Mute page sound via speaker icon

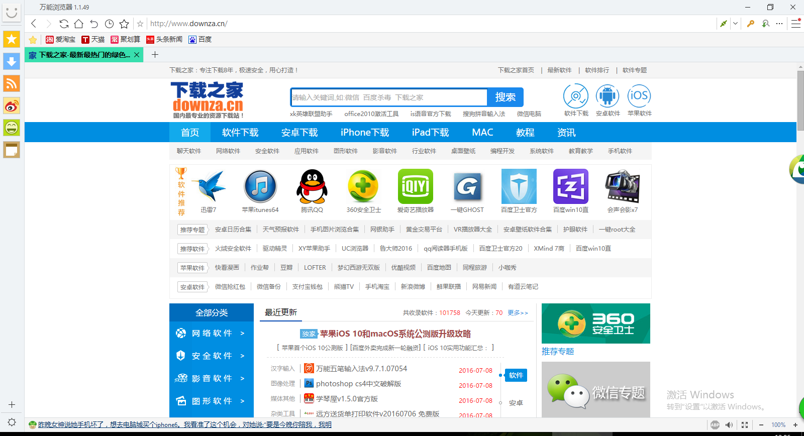pos(729,424)
